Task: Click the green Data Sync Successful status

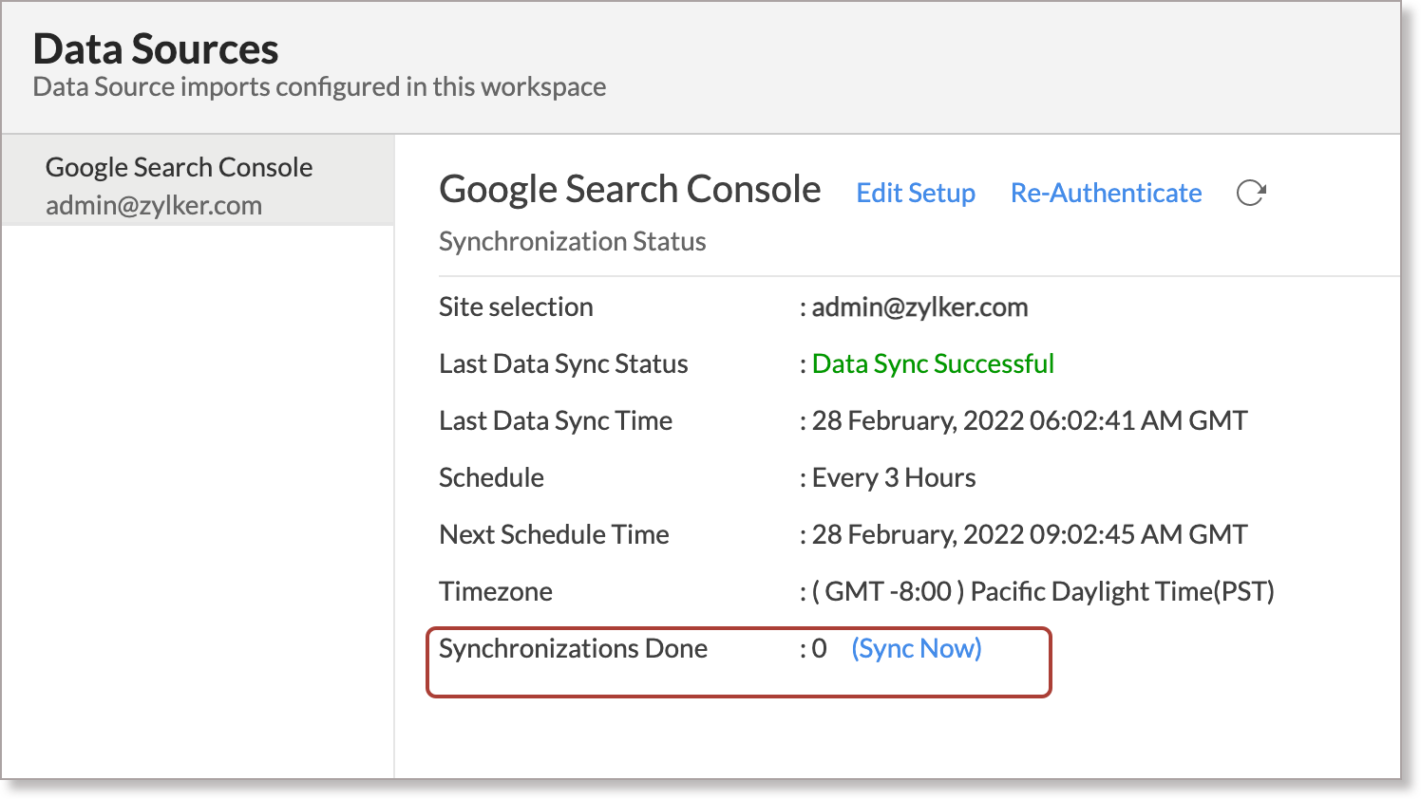Action: 933,363
